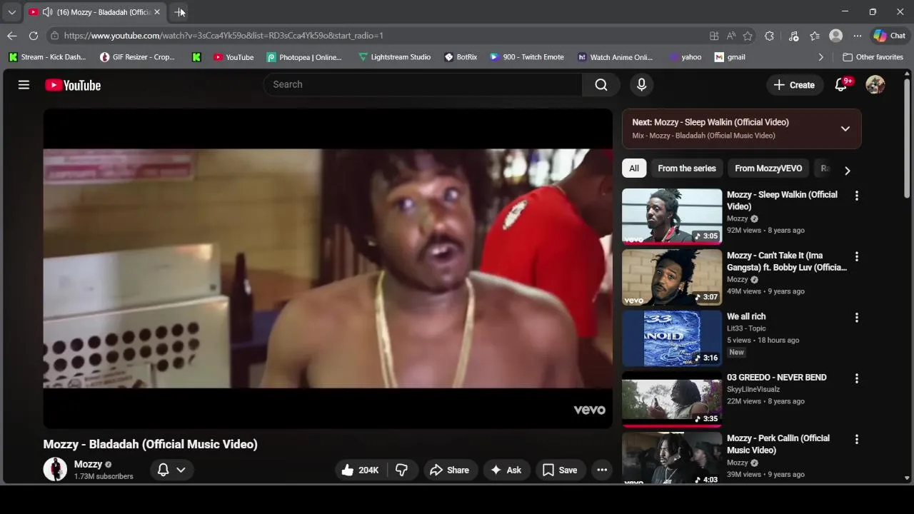Image resolution: width=914 pixels, height=514 pixels.
Task: Open Mozzy channel name link
Action: click(88, 464)
